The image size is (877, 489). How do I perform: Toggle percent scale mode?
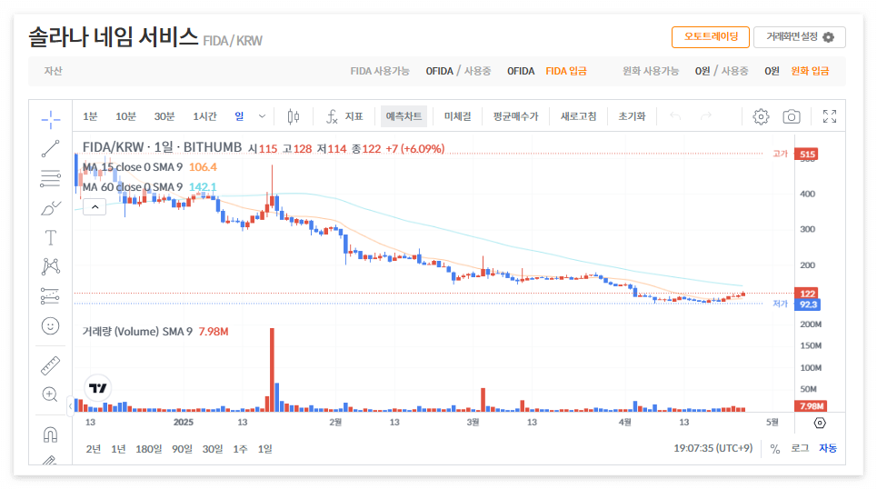click(774, 449)
